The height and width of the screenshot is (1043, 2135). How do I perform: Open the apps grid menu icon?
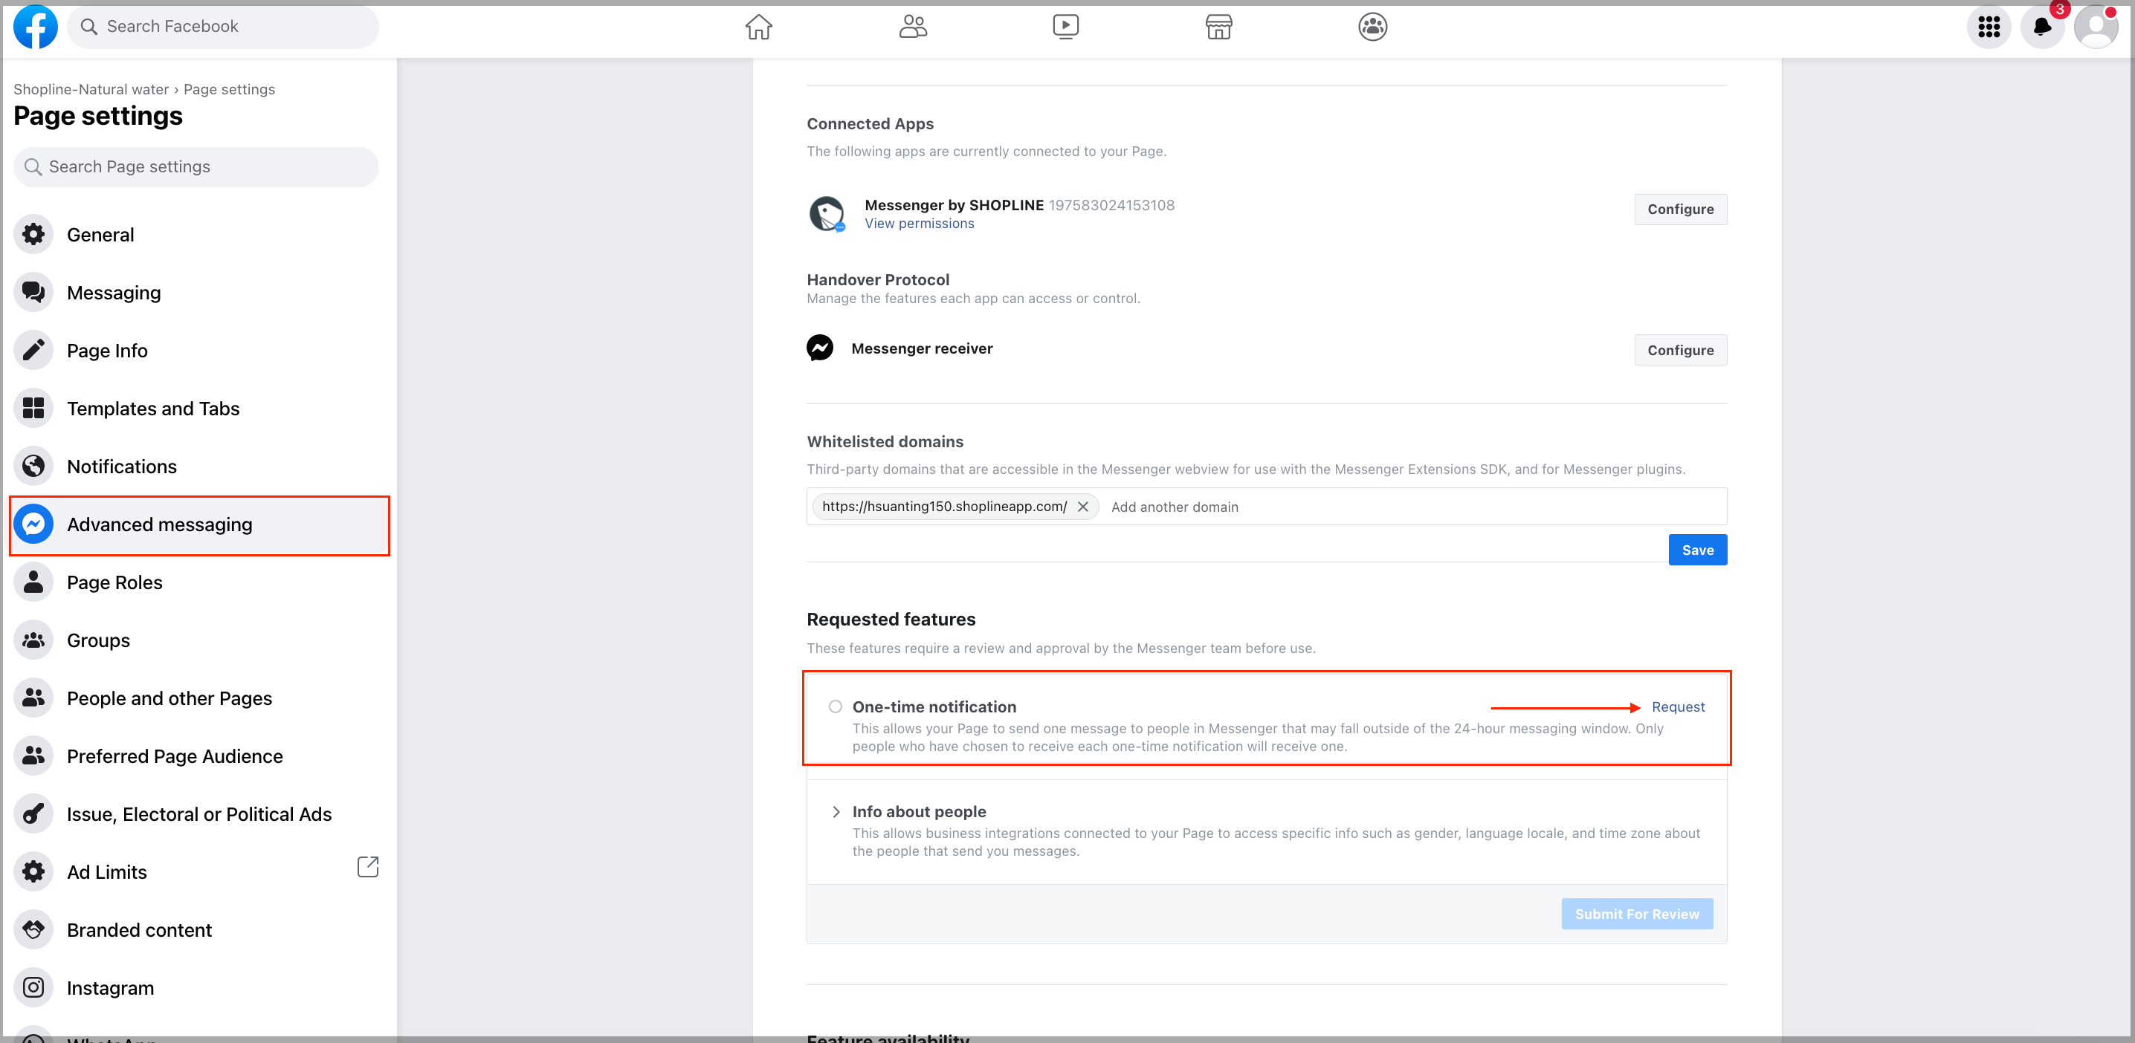[1989, 27]
